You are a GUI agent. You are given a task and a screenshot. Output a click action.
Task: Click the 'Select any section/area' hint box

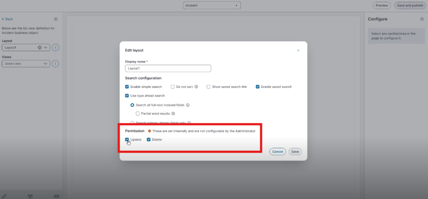pos(396,36)
